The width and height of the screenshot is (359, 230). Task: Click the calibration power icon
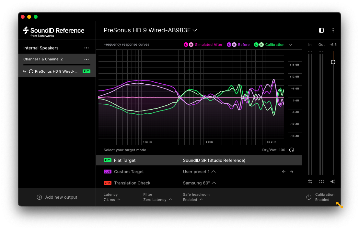(309, 197)
